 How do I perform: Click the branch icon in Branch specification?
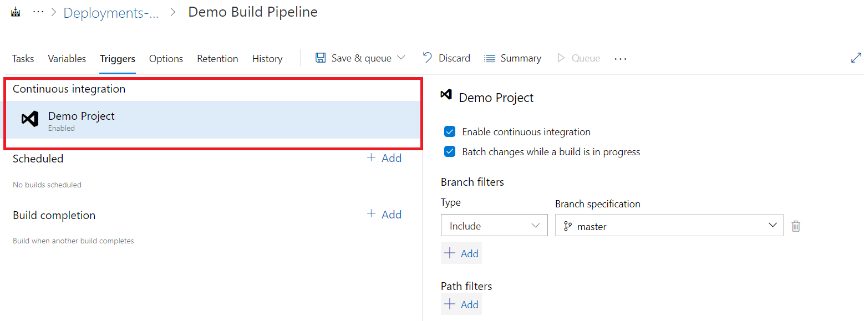pyautogui.click(x=567, y=226)
